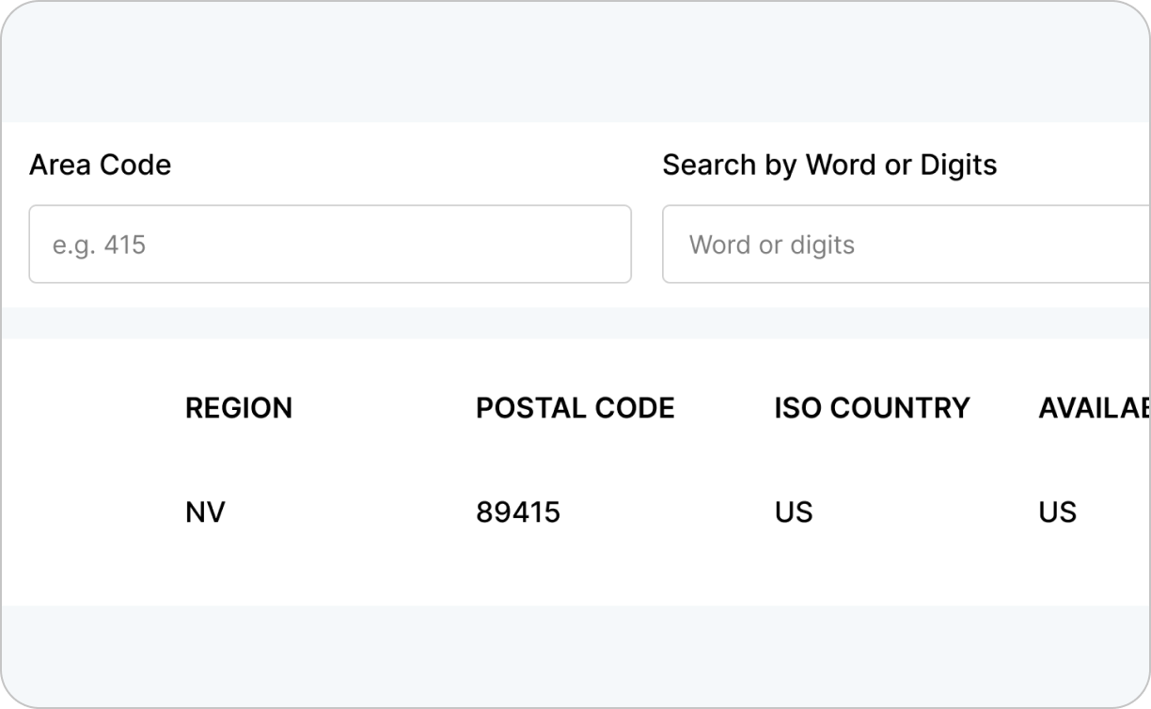This screenshot has height=709, width=1151.
Task: Click US under the AVAILABLE column
Action: click(1057, 512)
